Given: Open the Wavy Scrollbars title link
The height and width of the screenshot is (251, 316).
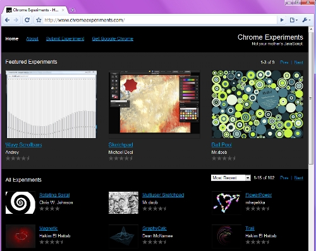Looking at the screenshot, I should pyautogui.click(x=23, y=145).
